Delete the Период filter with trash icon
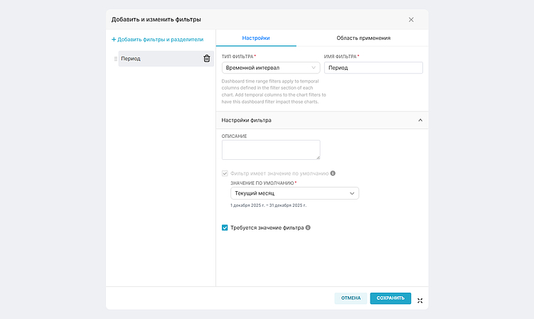 207,58
